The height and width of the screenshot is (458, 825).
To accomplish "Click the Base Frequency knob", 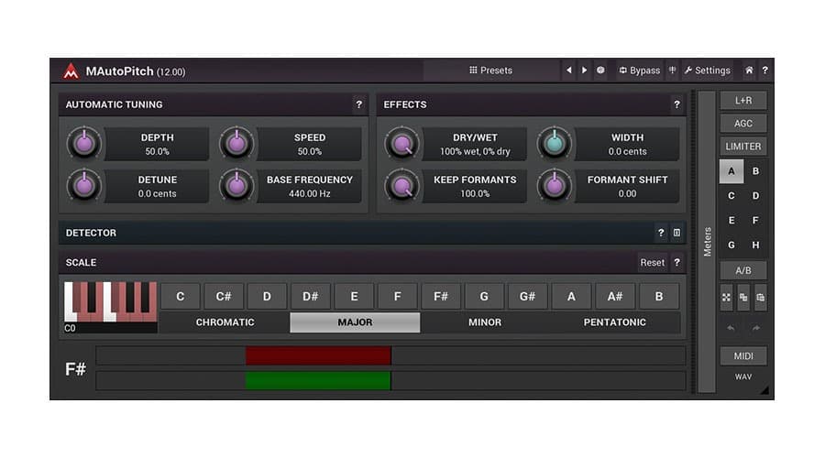I will point(236,185).
